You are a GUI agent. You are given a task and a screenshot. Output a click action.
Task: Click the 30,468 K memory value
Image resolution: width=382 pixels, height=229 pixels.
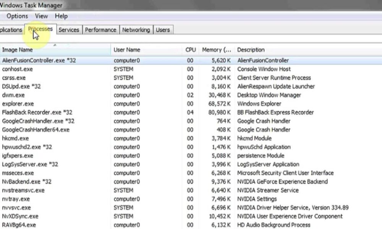219,95
